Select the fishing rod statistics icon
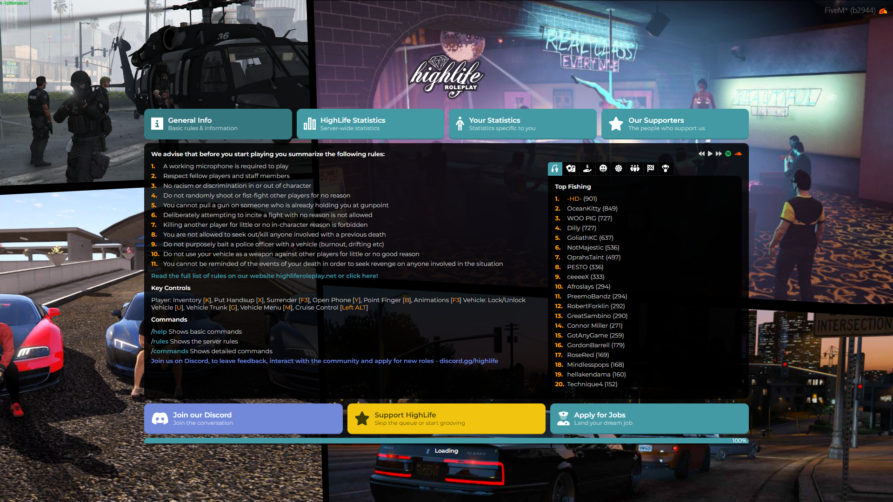Screen dimensions: 893x502 pos(555,169)
